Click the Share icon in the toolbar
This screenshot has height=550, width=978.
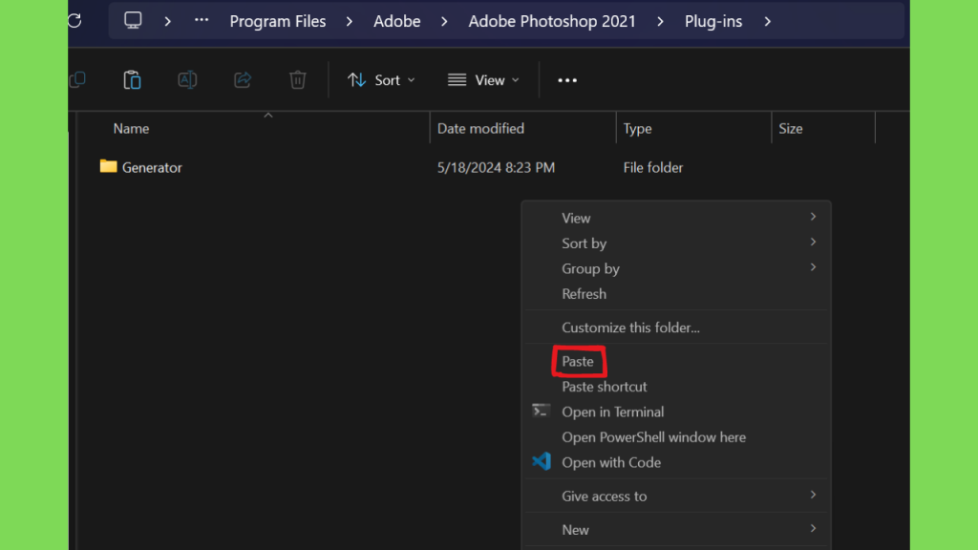pyautogui.click(x=243, y=80)
